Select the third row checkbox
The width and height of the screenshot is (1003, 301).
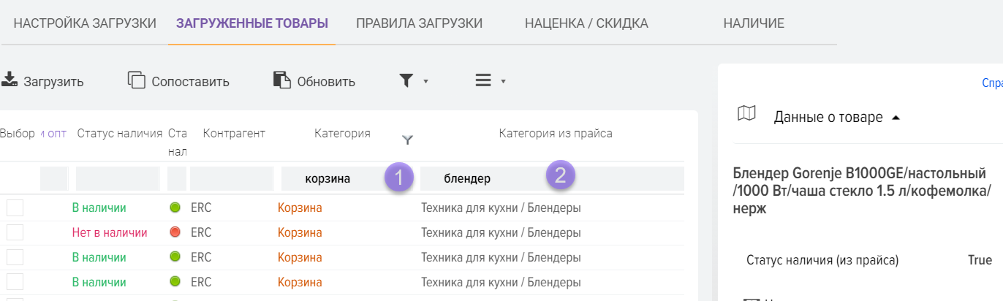coord(15,257)
